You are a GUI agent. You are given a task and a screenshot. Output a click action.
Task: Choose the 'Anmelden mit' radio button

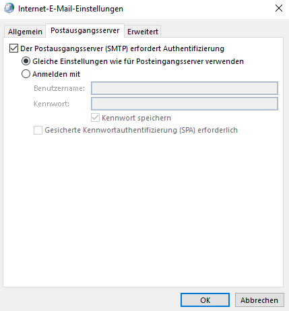(26, 74)
